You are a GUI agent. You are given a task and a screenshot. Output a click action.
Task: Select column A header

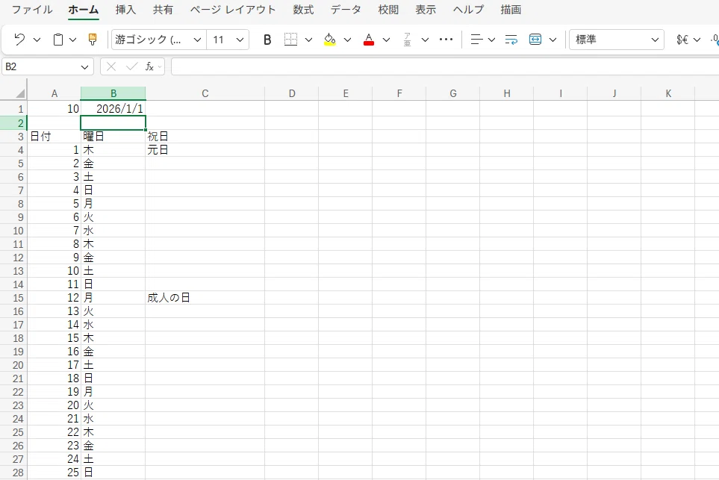tap(54, 93)
